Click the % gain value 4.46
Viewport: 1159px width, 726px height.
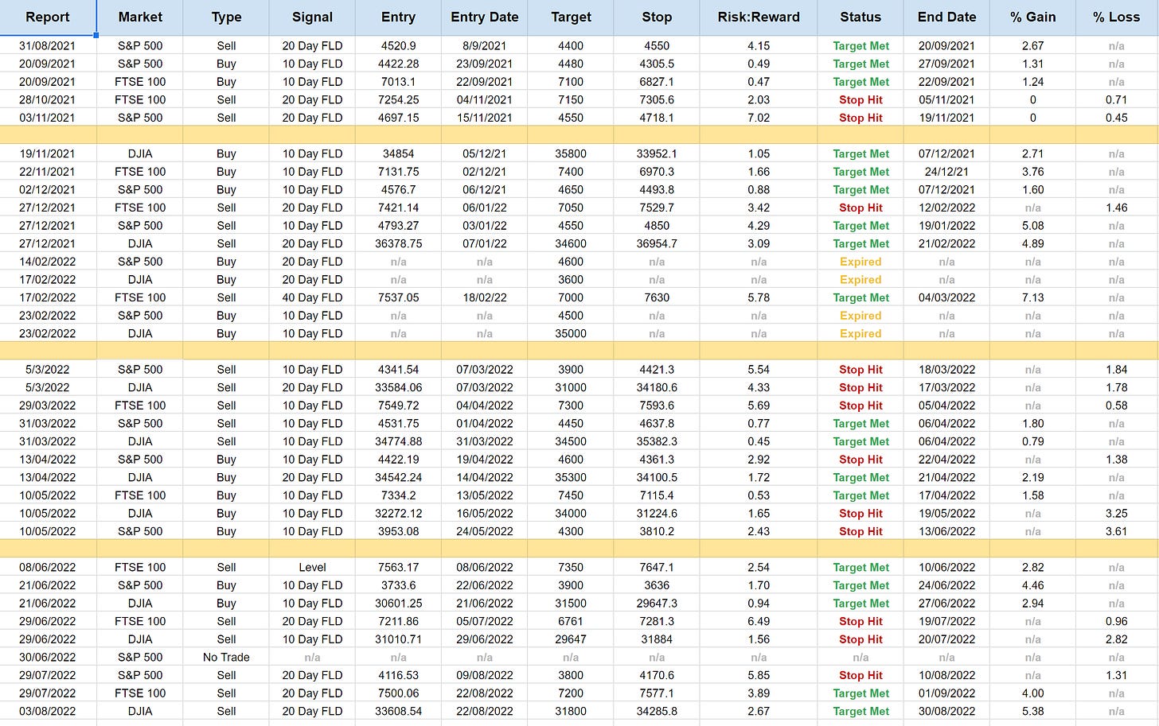point(1032,585)
